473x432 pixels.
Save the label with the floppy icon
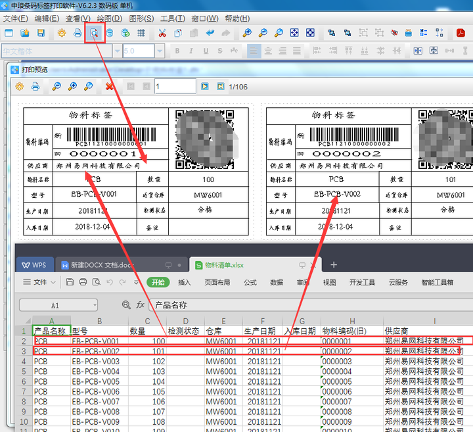(x=41, y=33)
